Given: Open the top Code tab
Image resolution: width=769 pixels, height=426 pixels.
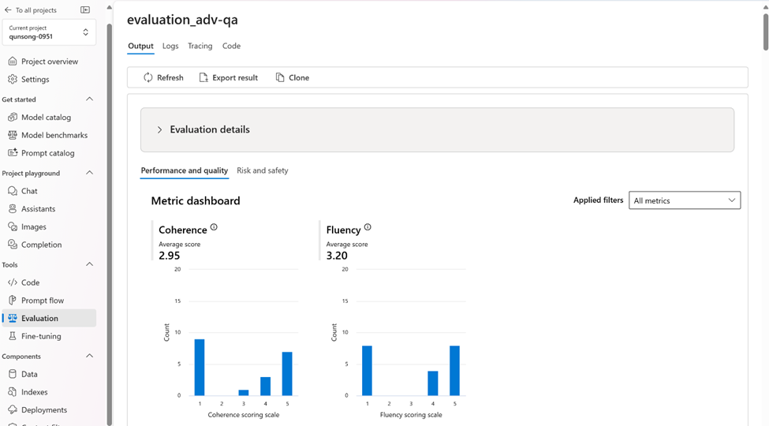Looking at the screenshot, I should (231, 46).
